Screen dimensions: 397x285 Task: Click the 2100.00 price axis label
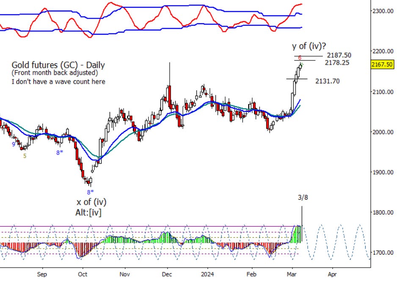click(x=383, y=91)
